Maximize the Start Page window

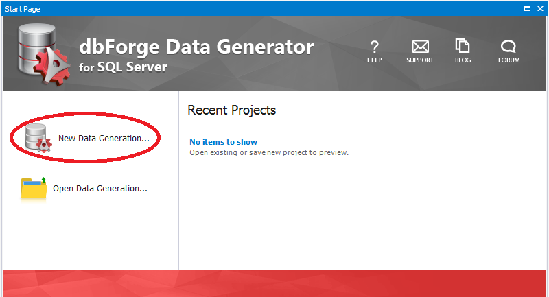click(x=527, y=9)
